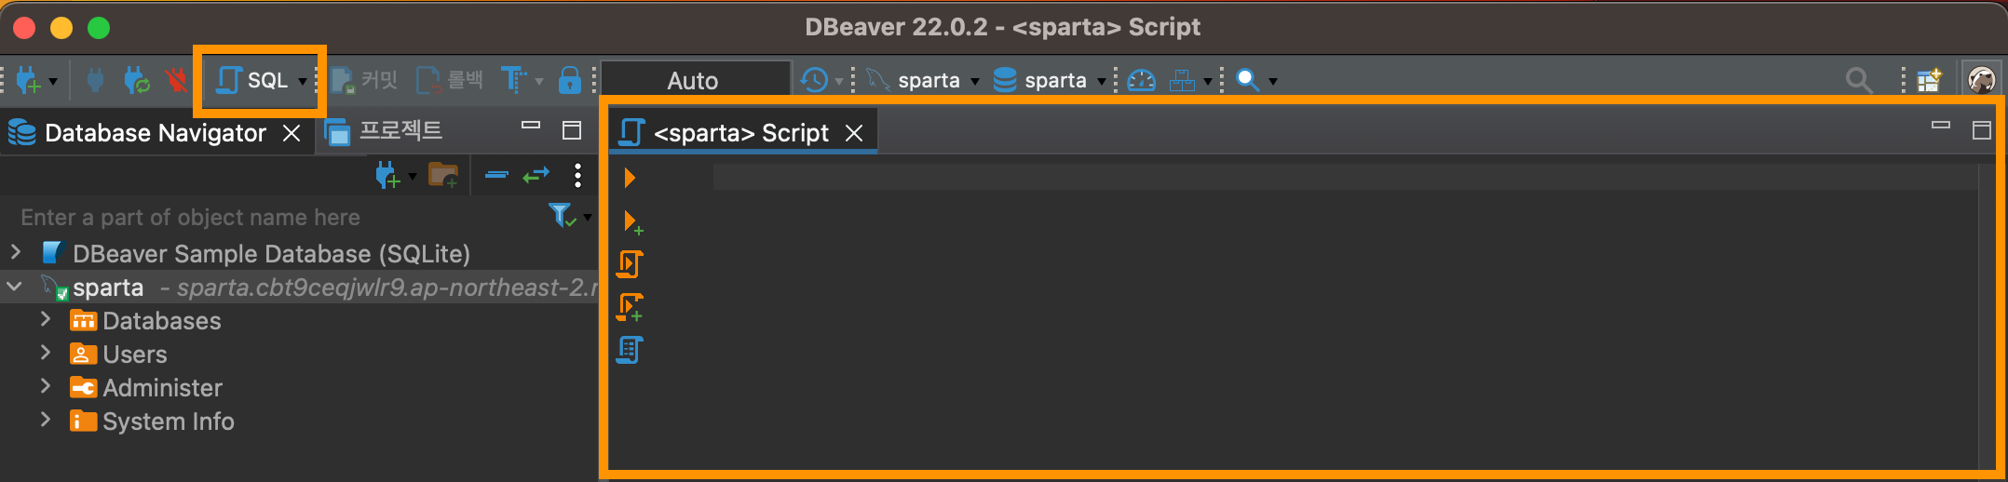2008x482 pixels.
Task: Execute SQL statement with orange play icon
Action: coord(630,178)
